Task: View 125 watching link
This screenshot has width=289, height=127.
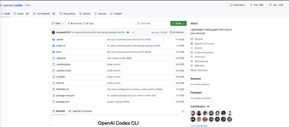Action: (x=199, y=61)
